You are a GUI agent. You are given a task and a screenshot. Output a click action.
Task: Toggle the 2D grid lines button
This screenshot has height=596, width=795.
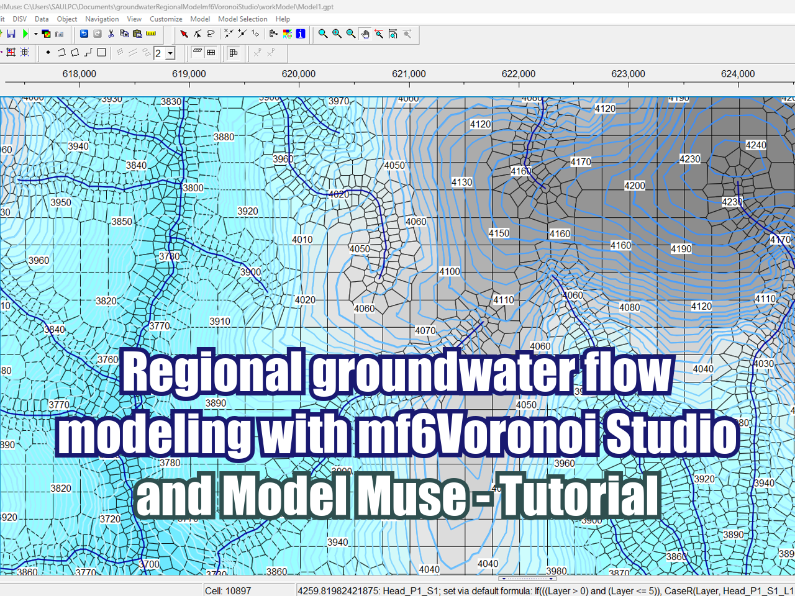198,53
